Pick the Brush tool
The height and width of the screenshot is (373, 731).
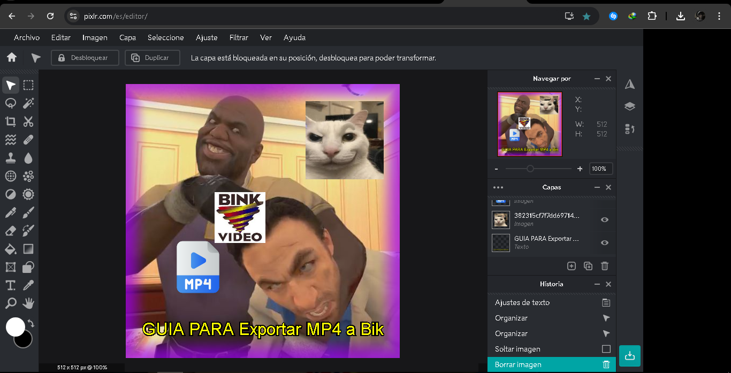click(28, 212)
